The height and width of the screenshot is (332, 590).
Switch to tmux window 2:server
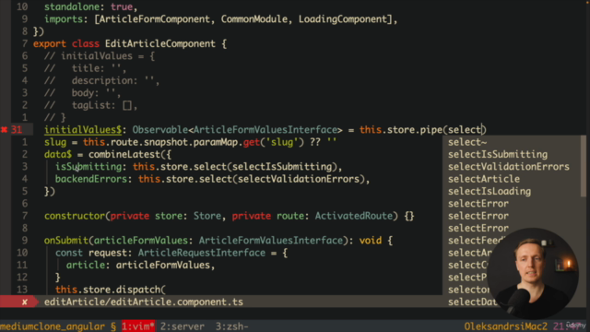183,326
